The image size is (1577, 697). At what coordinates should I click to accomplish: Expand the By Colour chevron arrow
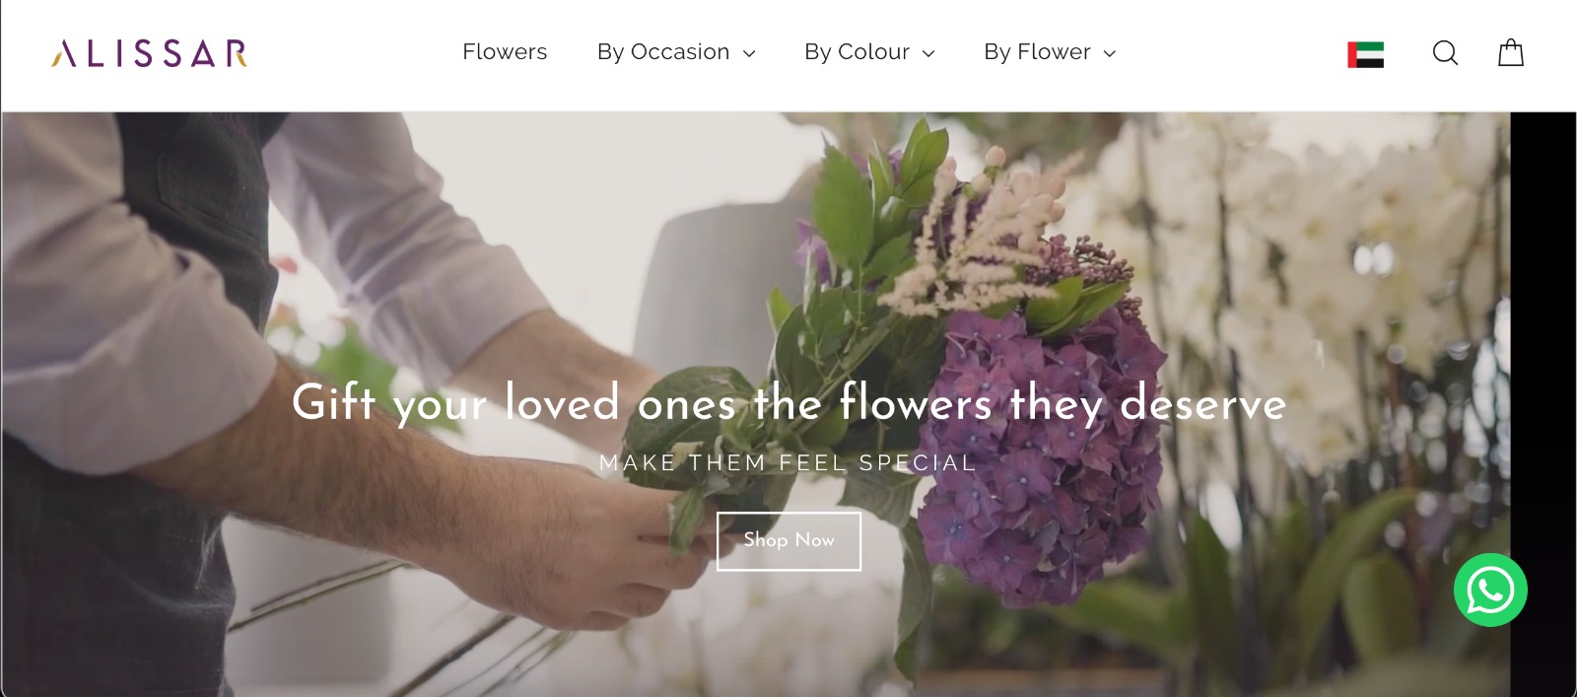[928, 53]
